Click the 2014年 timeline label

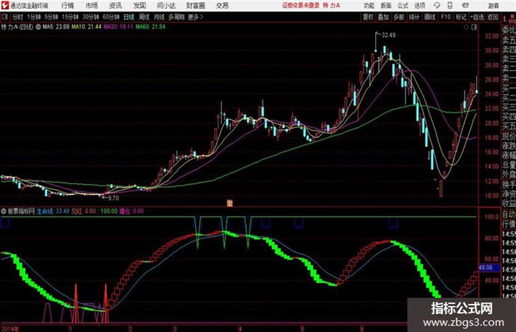click(10, 329)
